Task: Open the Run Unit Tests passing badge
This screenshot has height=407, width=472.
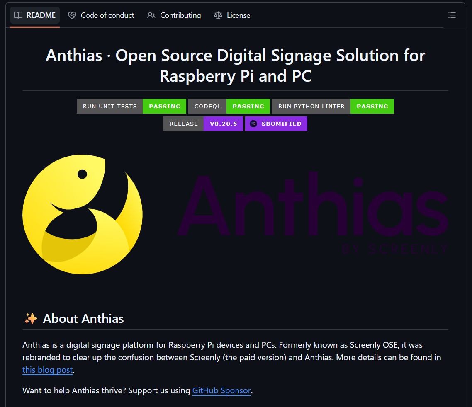Action: 131,106
